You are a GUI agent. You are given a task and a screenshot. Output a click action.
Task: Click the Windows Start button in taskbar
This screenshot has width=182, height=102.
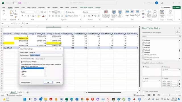tap(25, 99)
